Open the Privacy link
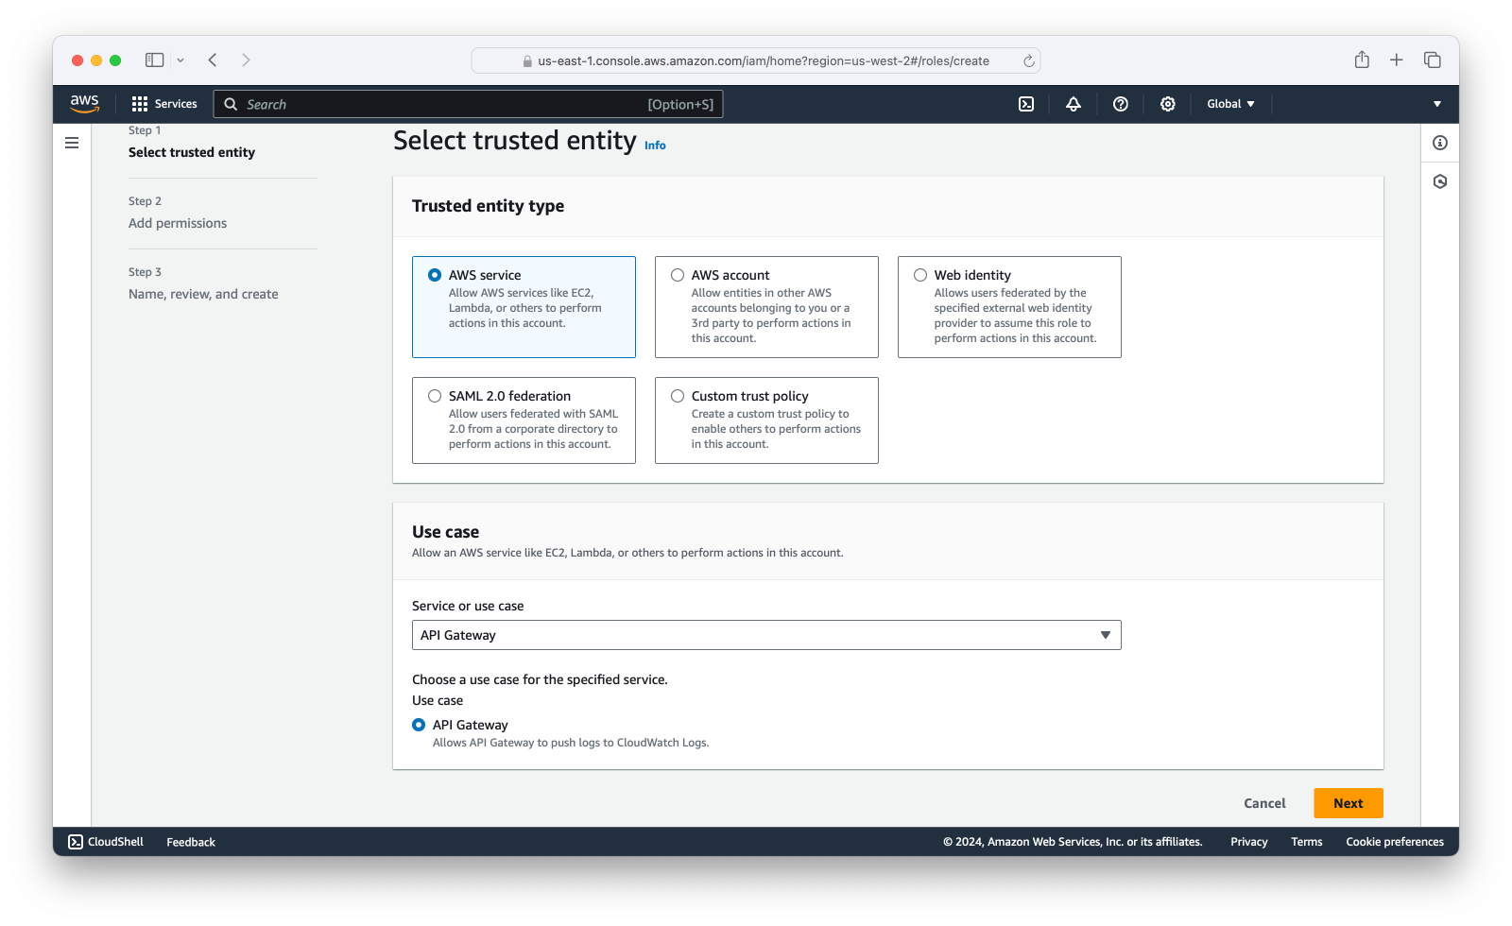Viewport: 1512px width, 926px height. (x=1248, y=842)
